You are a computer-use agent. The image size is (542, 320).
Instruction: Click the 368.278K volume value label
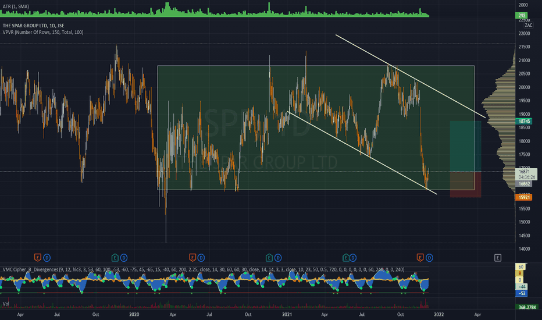point(527,307)
